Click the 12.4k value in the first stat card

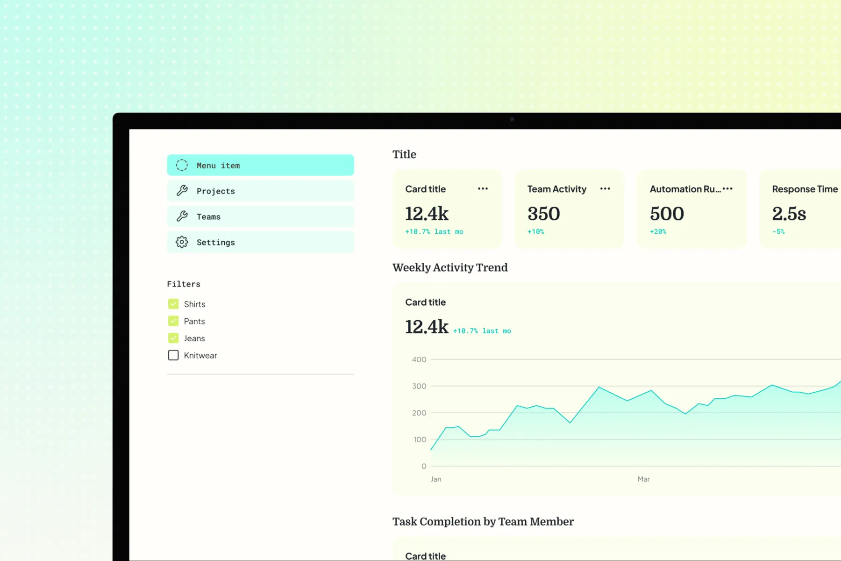[x=427, y=214]
